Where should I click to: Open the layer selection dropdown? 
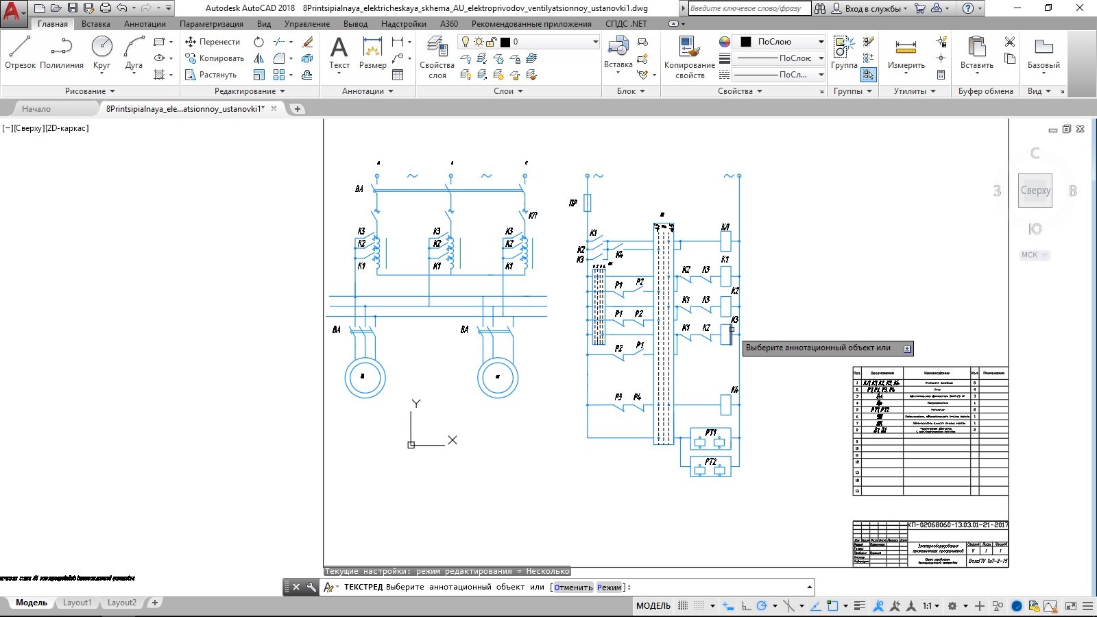[595, 42]
